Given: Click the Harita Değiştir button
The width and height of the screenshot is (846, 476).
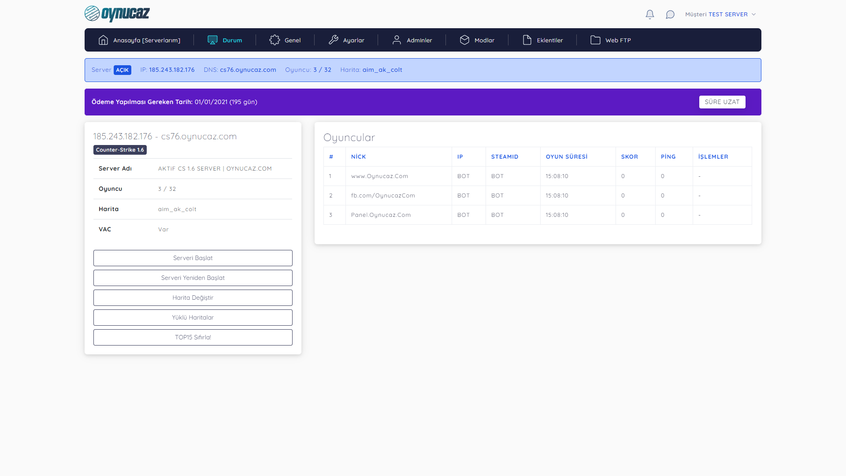Looking at the screenshot, I should click(x=193, y=297).
